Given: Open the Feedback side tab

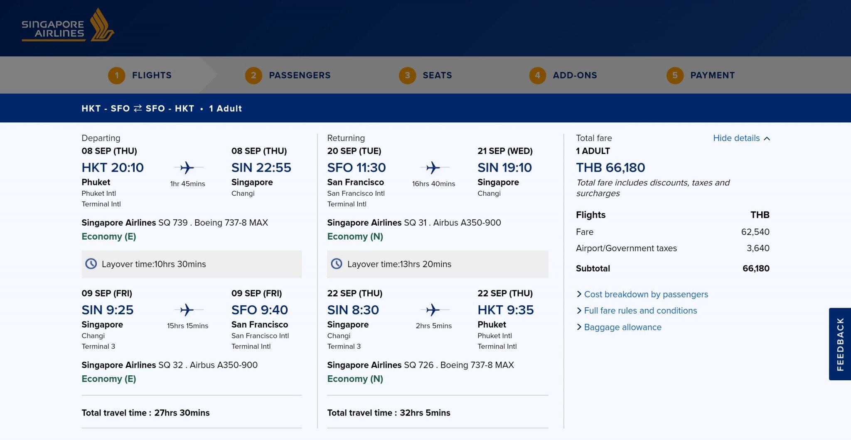Looking at the screenshot, I should tap(840, 344).
